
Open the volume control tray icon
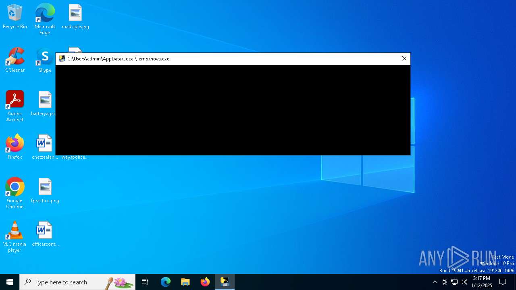pos(464,282)
